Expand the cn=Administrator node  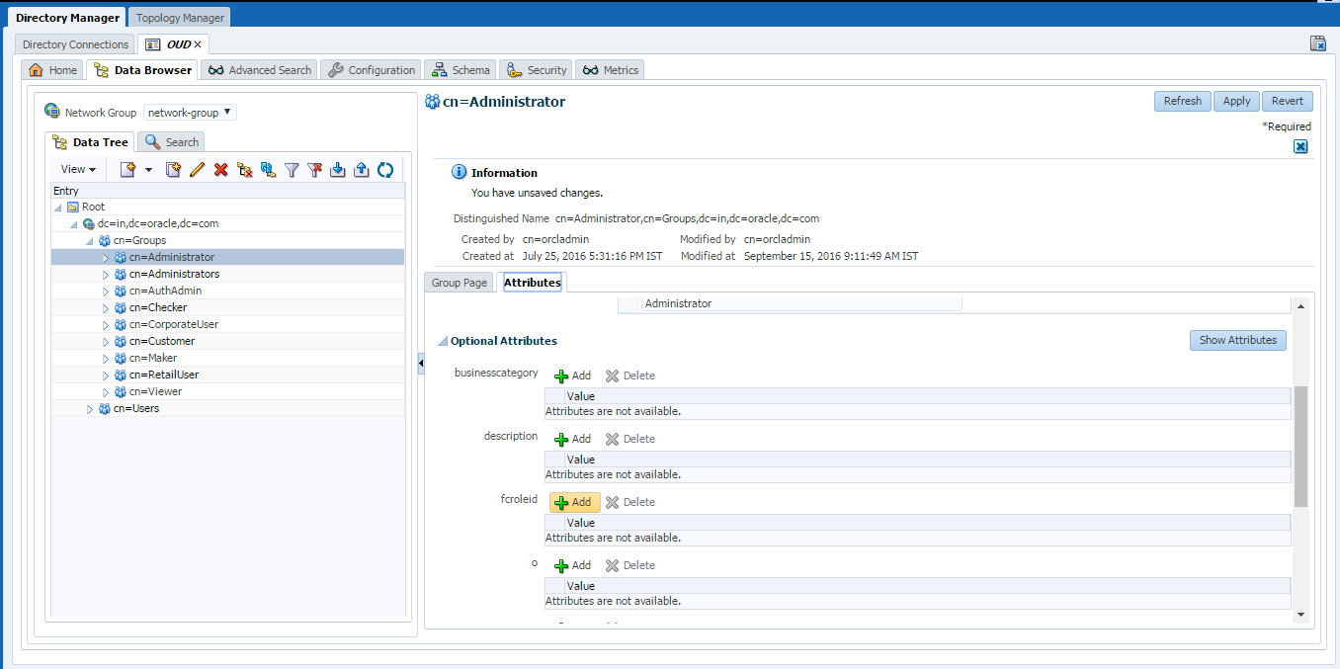(x=106, y=258)
